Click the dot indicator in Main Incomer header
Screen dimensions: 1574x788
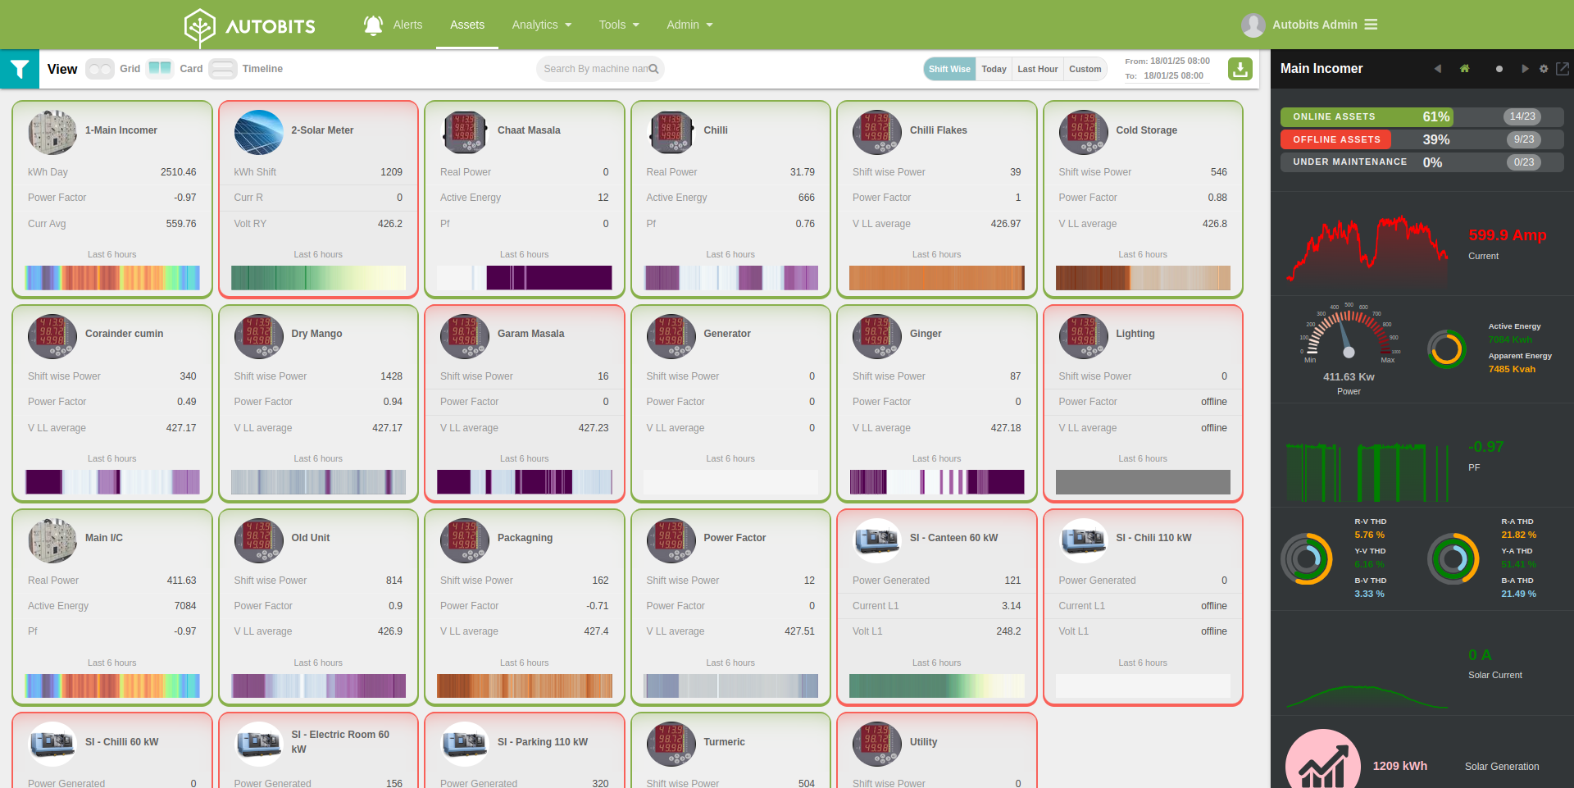[x=1499, y=69]
